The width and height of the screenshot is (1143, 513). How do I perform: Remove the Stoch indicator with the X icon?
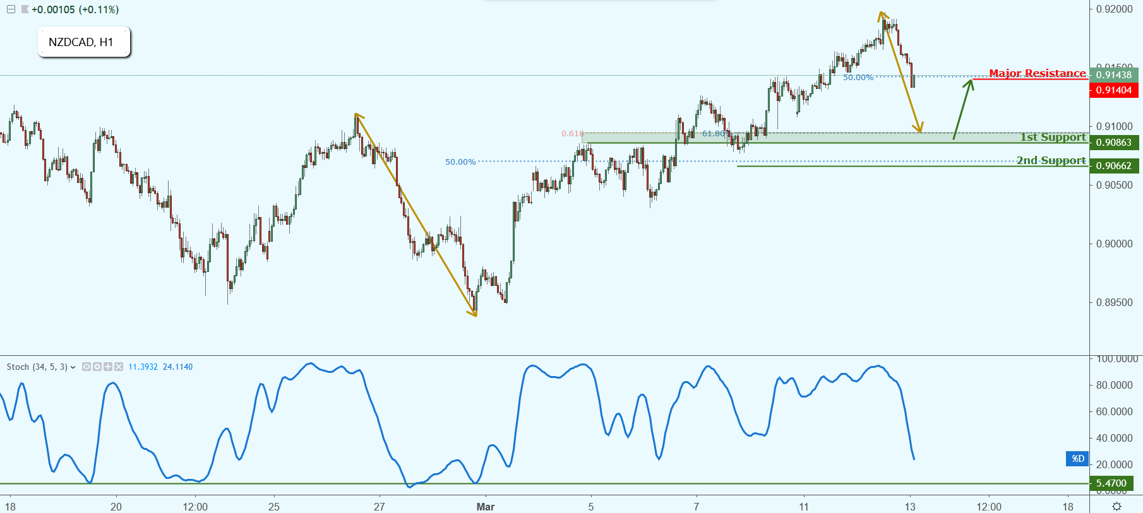[119, 367]
